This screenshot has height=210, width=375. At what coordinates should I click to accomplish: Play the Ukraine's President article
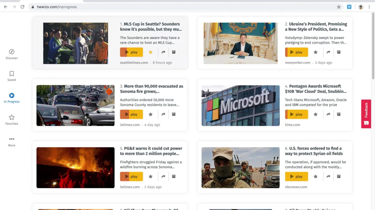[x=296, y=52]
